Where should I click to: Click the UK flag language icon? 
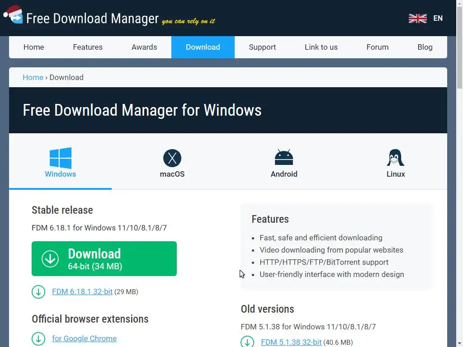click(417, 18)
